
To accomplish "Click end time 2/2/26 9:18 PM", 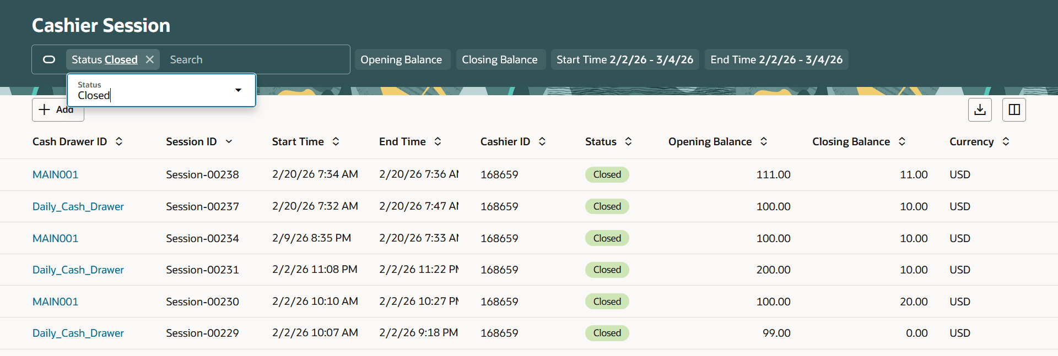I will tap(418, 333).
